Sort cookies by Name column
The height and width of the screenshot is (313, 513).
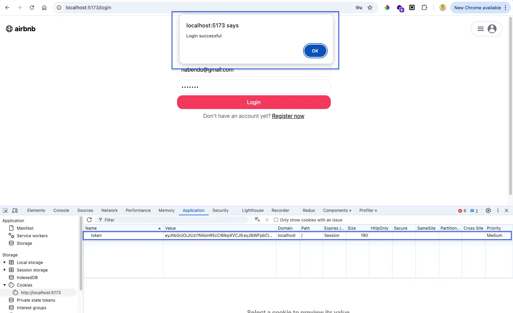(124, 228)
